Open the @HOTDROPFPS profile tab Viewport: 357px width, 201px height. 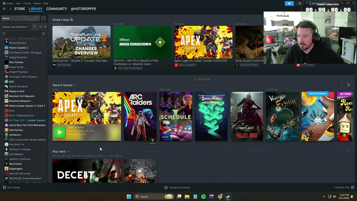pyautogui.click(x=83, y=9)
